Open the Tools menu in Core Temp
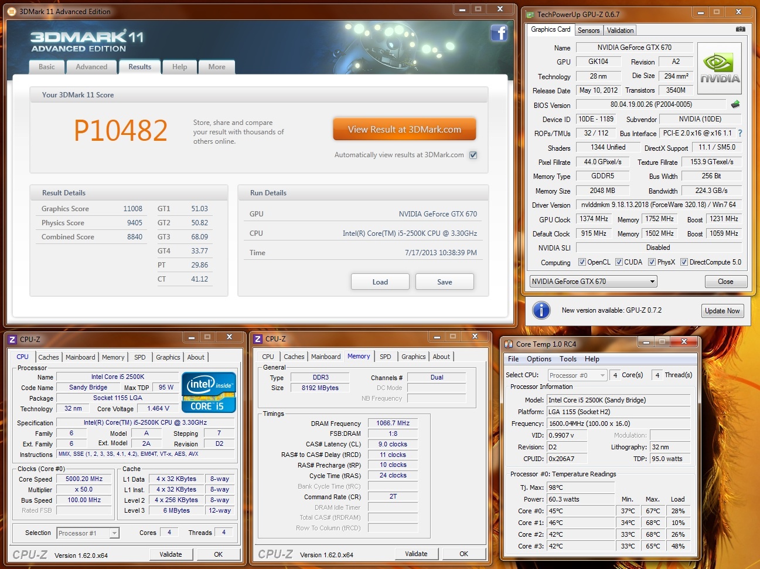The width and height of the screenshot is (760, 569). tap(568, 359)
